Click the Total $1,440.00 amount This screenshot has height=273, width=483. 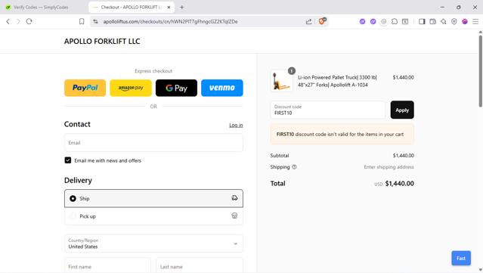click(x=400, y=184)
